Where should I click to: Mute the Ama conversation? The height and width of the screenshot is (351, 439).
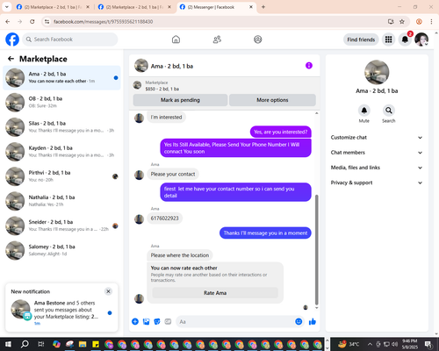click(364, 111)
